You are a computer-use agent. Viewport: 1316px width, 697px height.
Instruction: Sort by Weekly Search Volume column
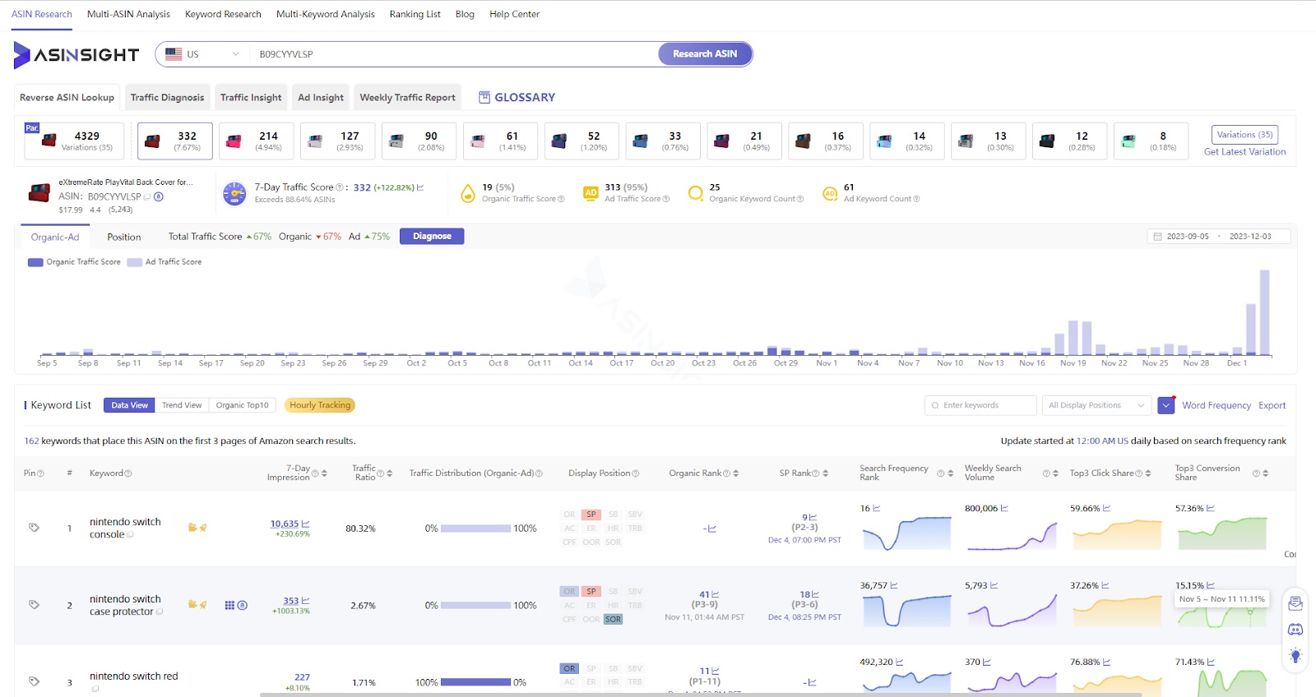click(1054, 473)
